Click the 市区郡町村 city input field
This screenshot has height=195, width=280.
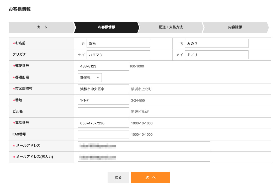point(103,89)
